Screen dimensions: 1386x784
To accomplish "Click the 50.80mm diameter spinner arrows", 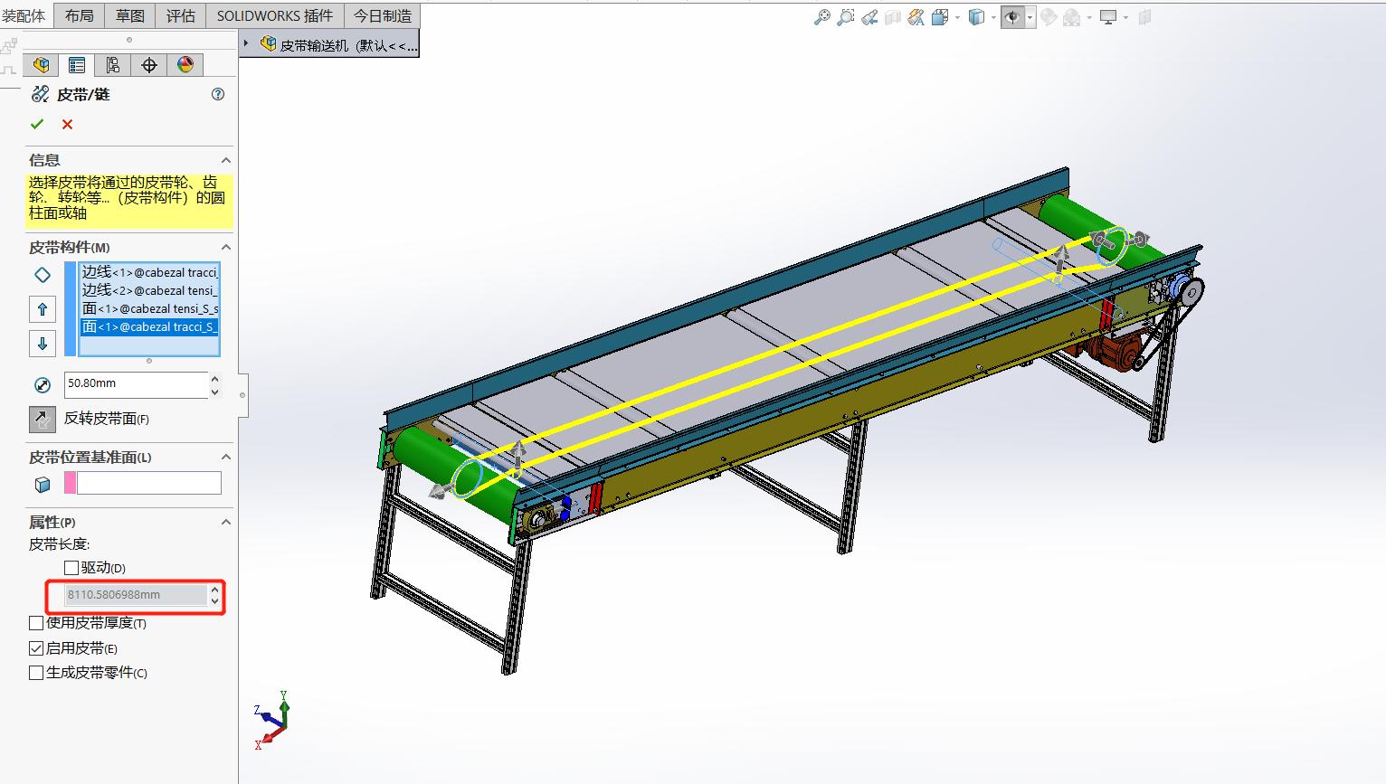I will [214, 384].
